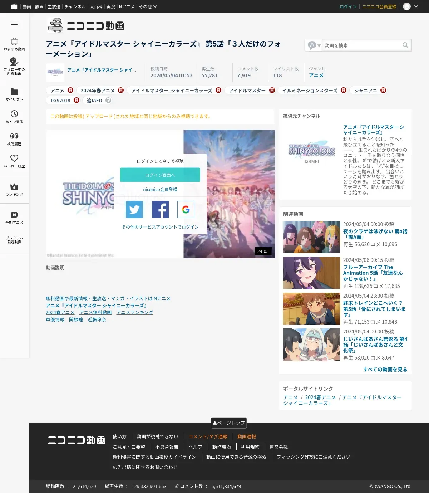The width and height of the screenshot is (429, 493).
Task: Click user avatar icon in top bar
Action: pos(407,6)
